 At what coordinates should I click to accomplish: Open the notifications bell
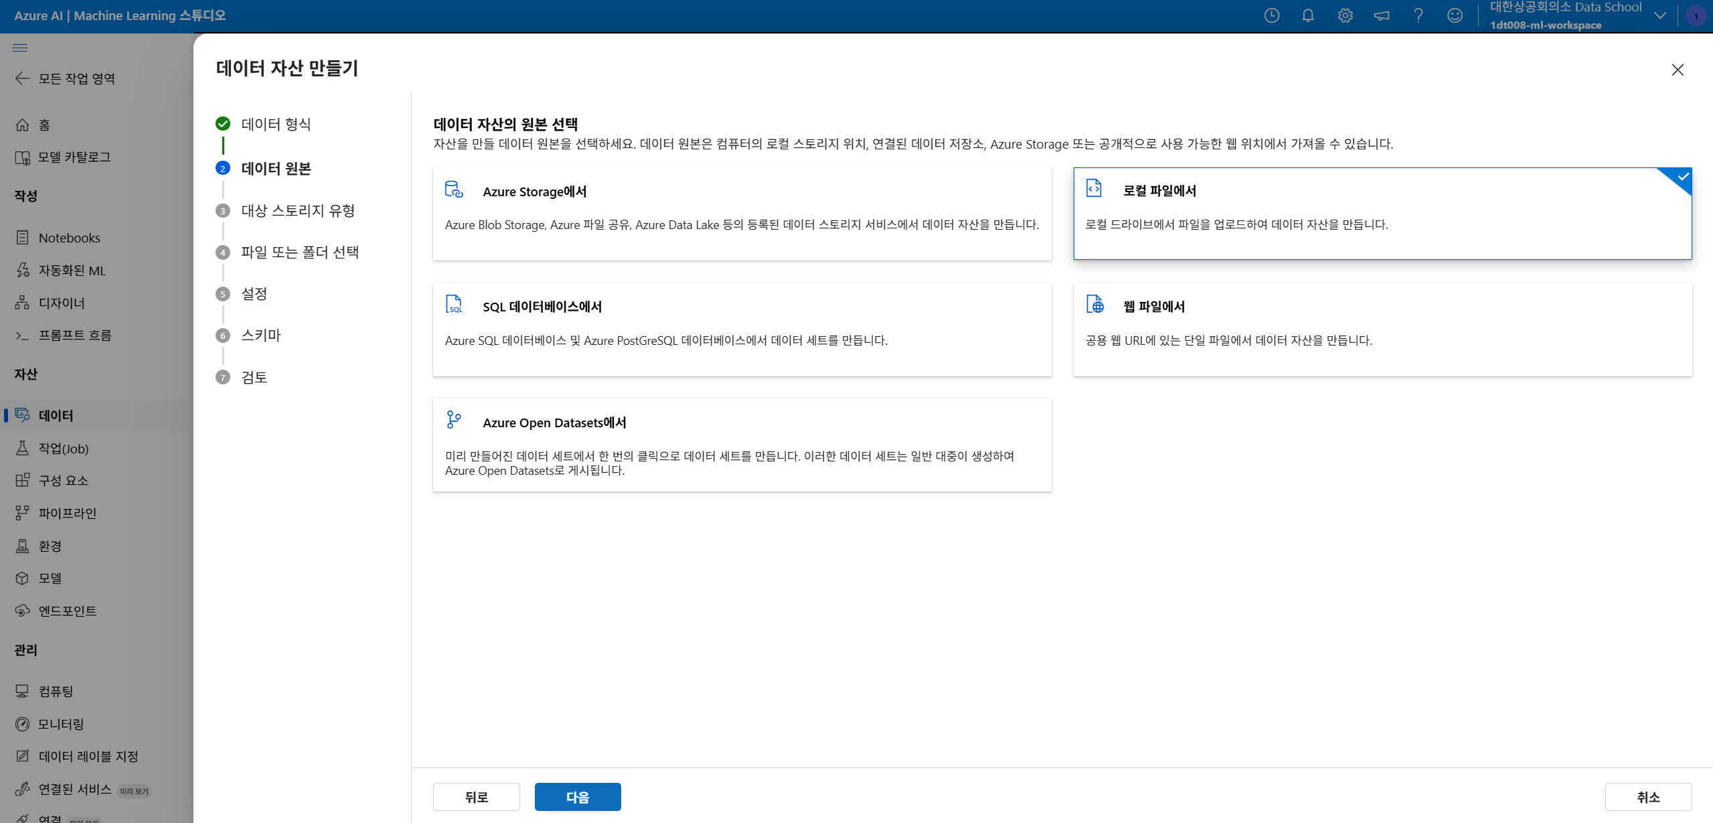coord(1308,15)
